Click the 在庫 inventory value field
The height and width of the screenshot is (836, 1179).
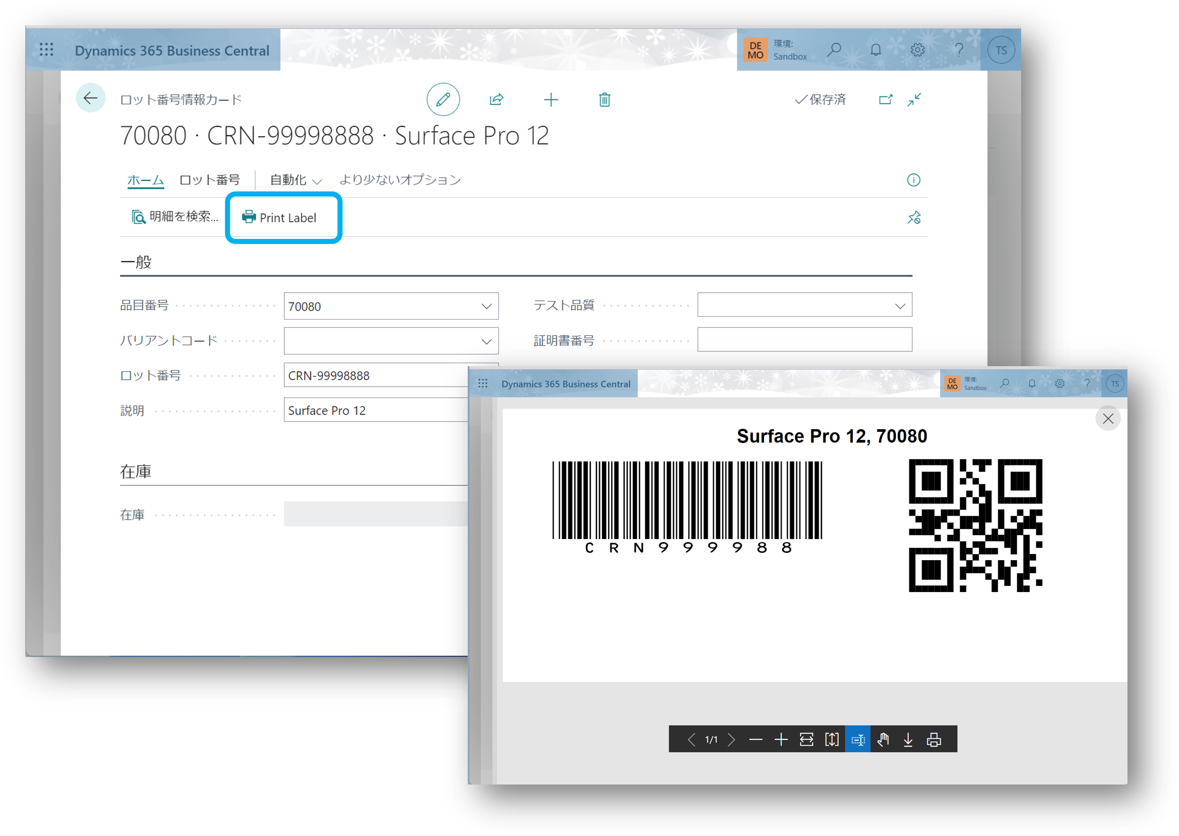[x=376, y=514]
